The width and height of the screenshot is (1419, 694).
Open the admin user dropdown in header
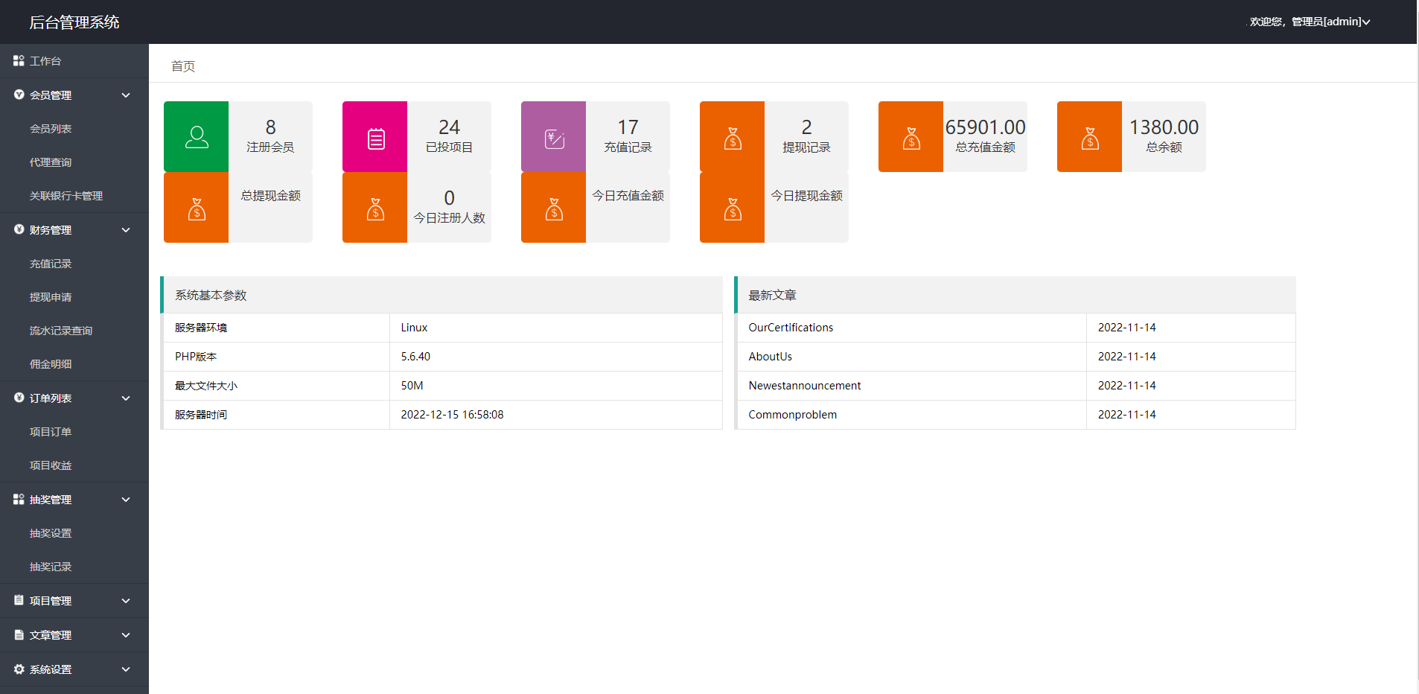pyautogui.click(x=1310, y=22)
